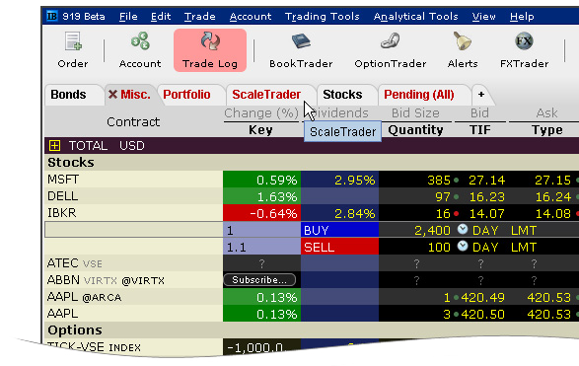This screenshot has width=579, height=366.
Task: Open the Account menu
Action: pos(251,17)
